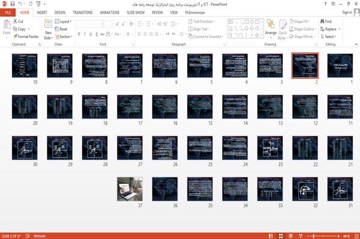Expand Shape Fill options
This screenshot has width=360, height=239.
(299, 22)
